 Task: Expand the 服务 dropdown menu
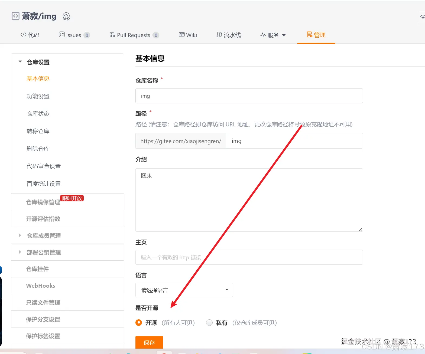point(273,35)
